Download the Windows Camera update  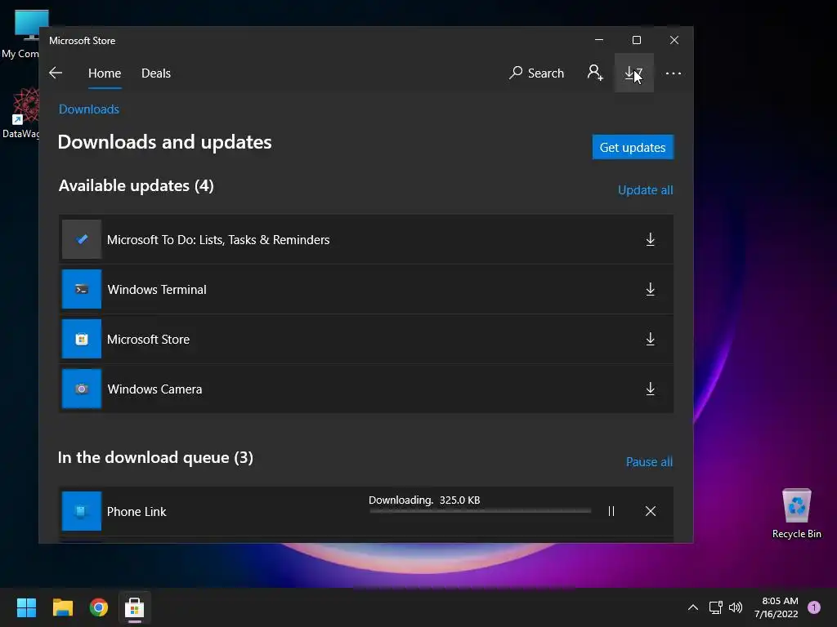click(x=650, y=389)
